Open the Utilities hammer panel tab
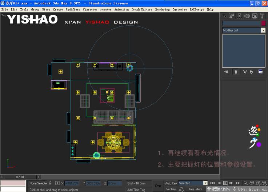 (x=262, y=16)
